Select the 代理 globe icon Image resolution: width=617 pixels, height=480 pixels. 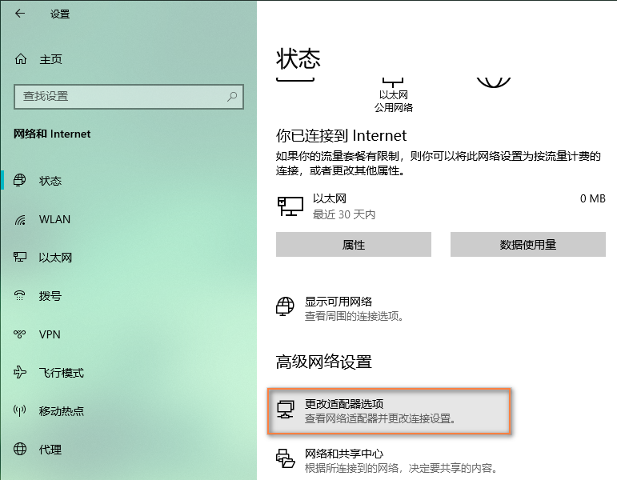point(20,449)
